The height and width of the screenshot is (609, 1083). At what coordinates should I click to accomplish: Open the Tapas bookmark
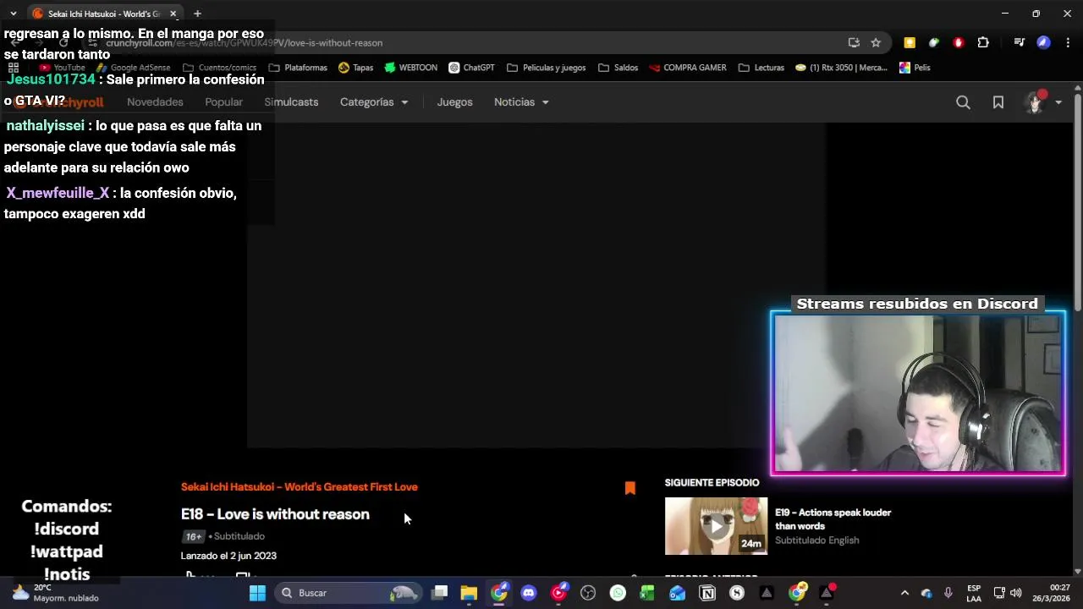click(x=355, y=68)
